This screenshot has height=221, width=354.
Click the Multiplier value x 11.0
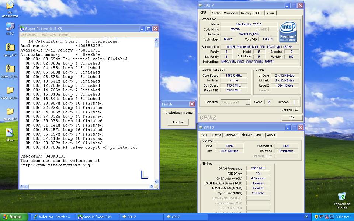[233, 81]
